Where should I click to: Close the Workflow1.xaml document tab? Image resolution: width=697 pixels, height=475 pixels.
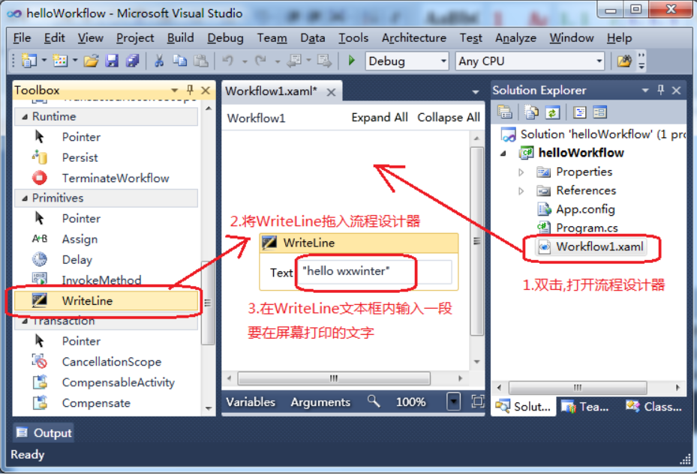[331, 92]
